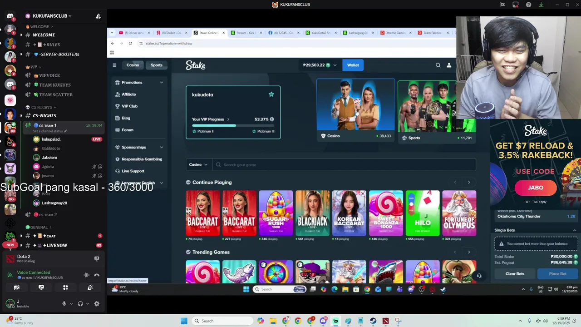The width and height of the screenshot is (581, 327).
Task: Open Sugar Rush 1000 game thumbnail
Action: [x=276, y=213]
